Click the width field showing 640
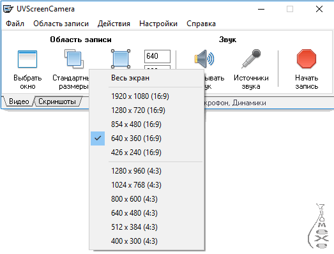334x254 pixels. 157,56
